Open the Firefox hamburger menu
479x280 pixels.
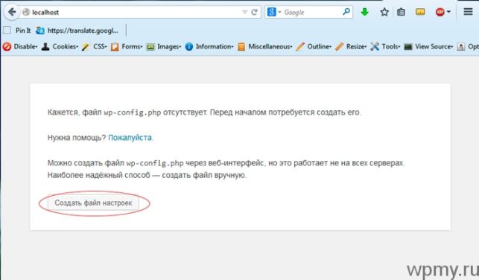(468, 12)
